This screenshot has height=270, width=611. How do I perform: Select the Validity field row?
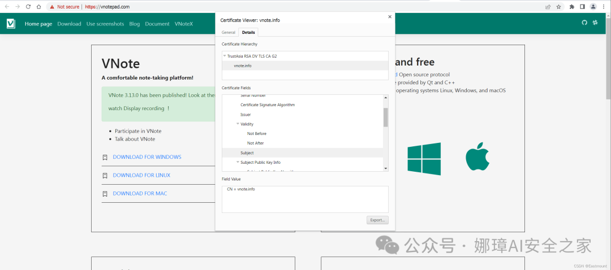(x=302, y=124)
